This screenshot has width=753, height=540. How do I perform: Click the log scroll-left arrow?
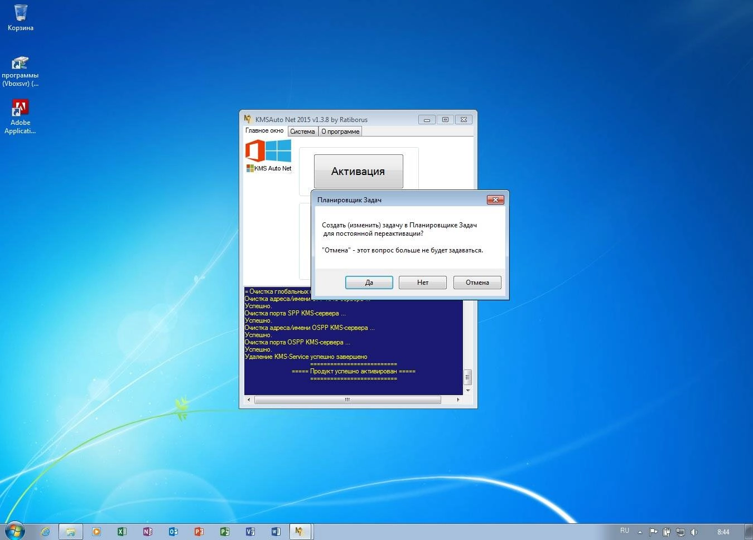point(248,400)
